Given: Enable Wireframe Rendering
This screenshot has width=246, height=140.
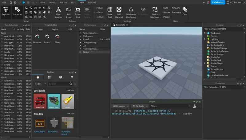Looking at the screenshot, I should [131, 12].
